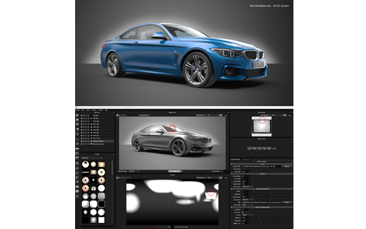Choose the black rounded-square outline preset thumbnail
This screenshot has width=366, height=229.
[102, 204]
